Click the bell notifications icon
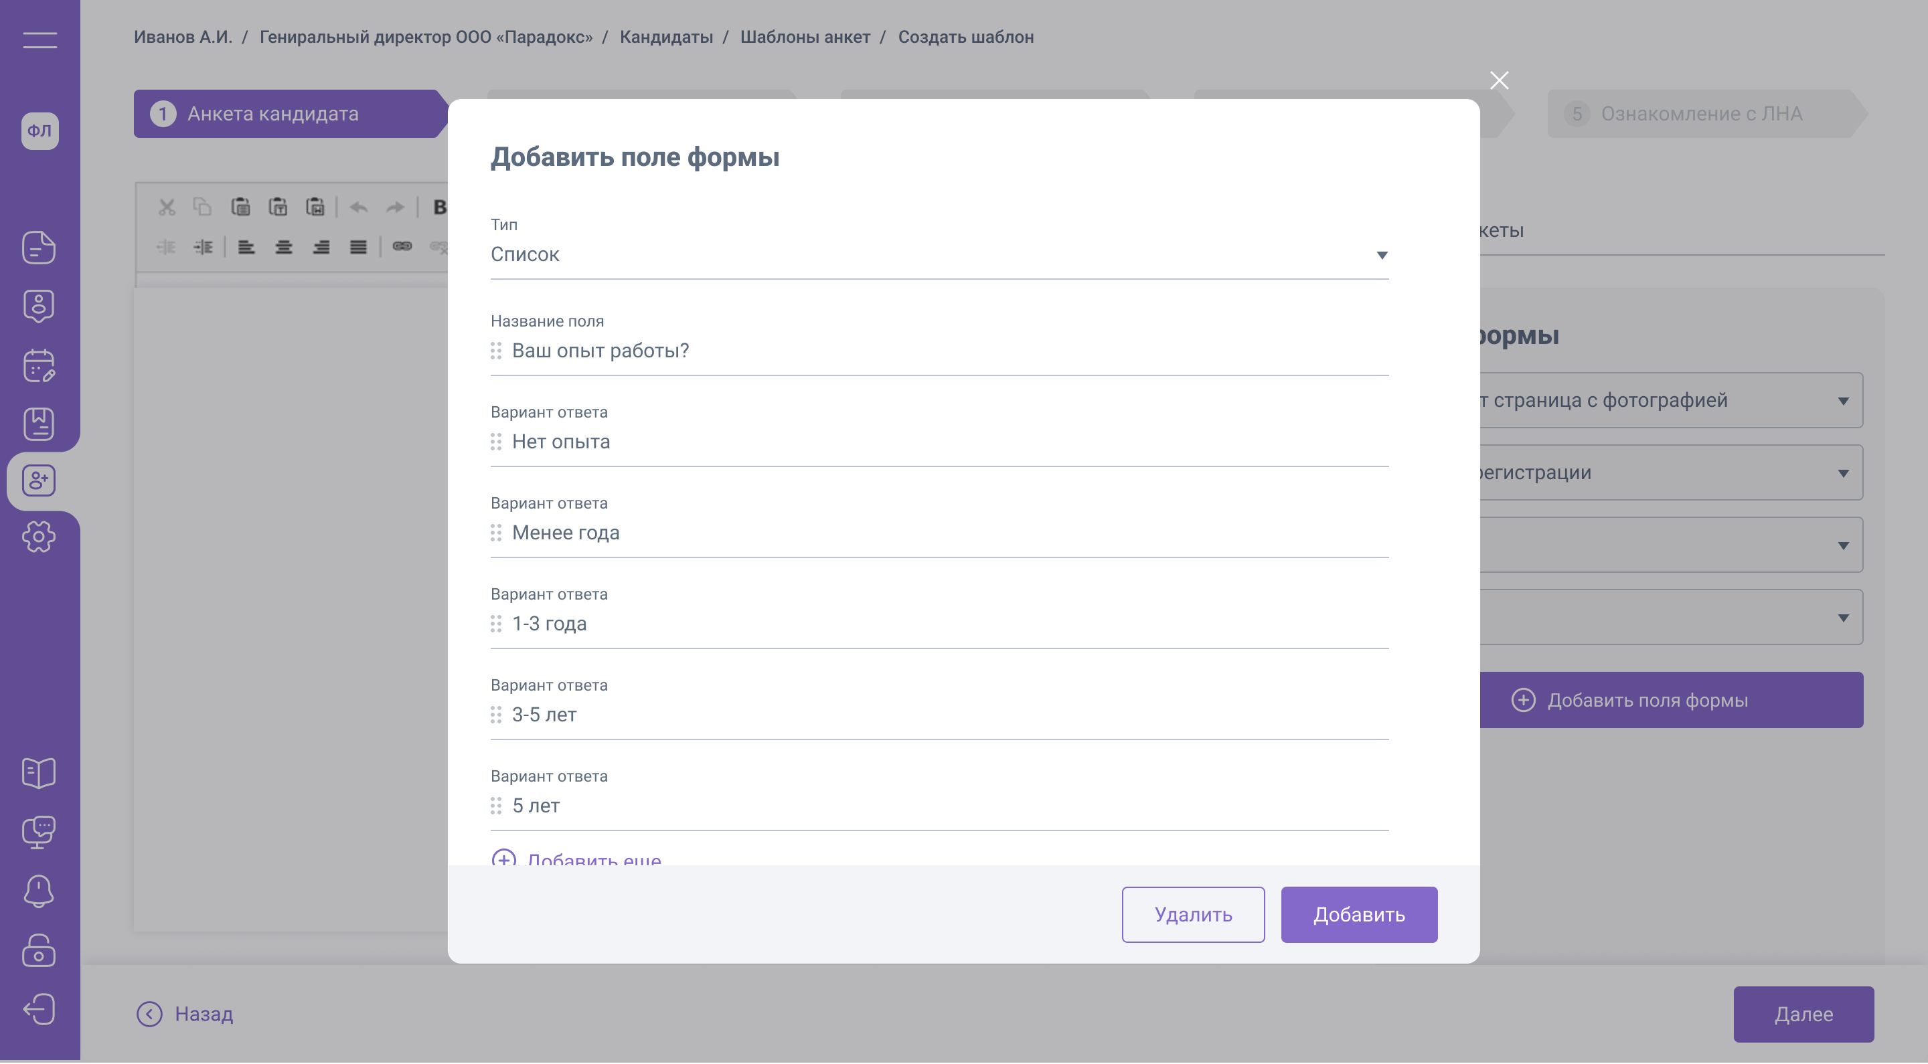The width and height of the screenshot is (1928, 1064). (39, 891)
